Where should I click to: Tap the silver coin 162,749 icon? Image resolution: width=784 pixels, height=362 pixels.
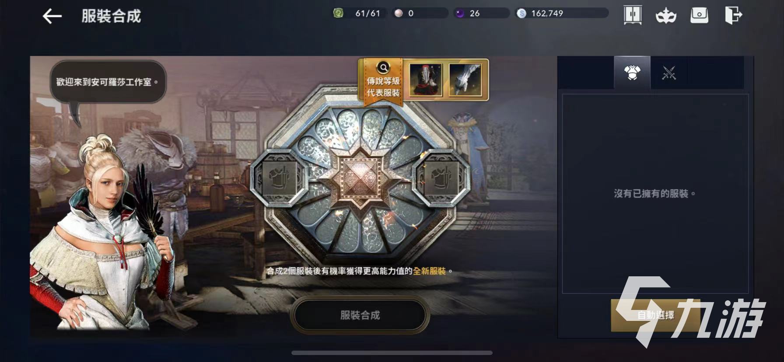pyautogui.click(x=521, y=13)
